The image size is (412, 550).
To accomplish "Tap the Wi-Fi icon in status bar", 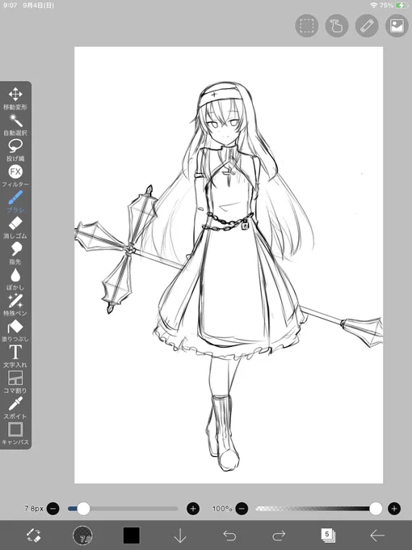I will (374, 6).
